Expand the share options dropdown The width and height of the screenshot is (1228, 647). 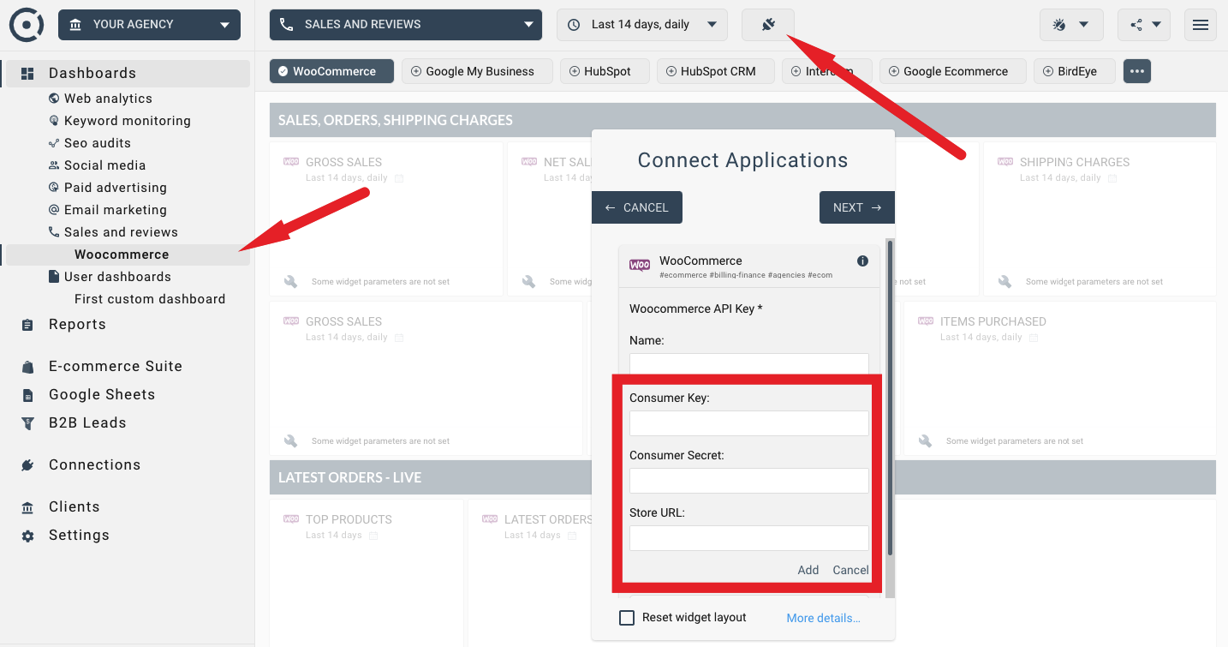click(1143, 25)
